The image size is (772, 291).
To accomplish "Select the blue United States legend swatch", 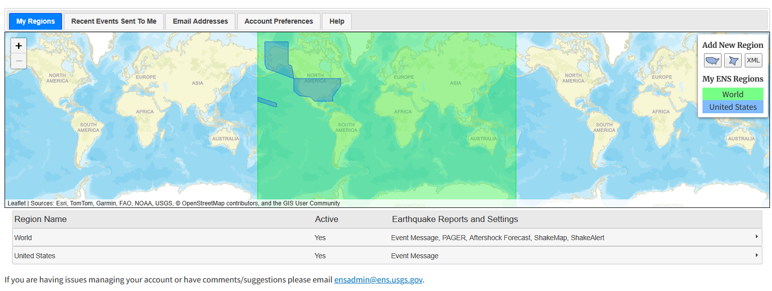I will 733,107.
